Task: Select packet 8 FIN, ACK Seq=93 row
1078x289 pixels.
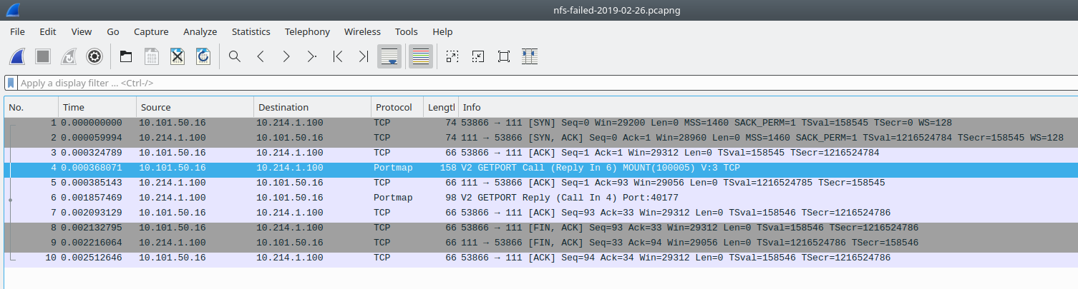Action: pyautogui.click(x=541, y=228)
